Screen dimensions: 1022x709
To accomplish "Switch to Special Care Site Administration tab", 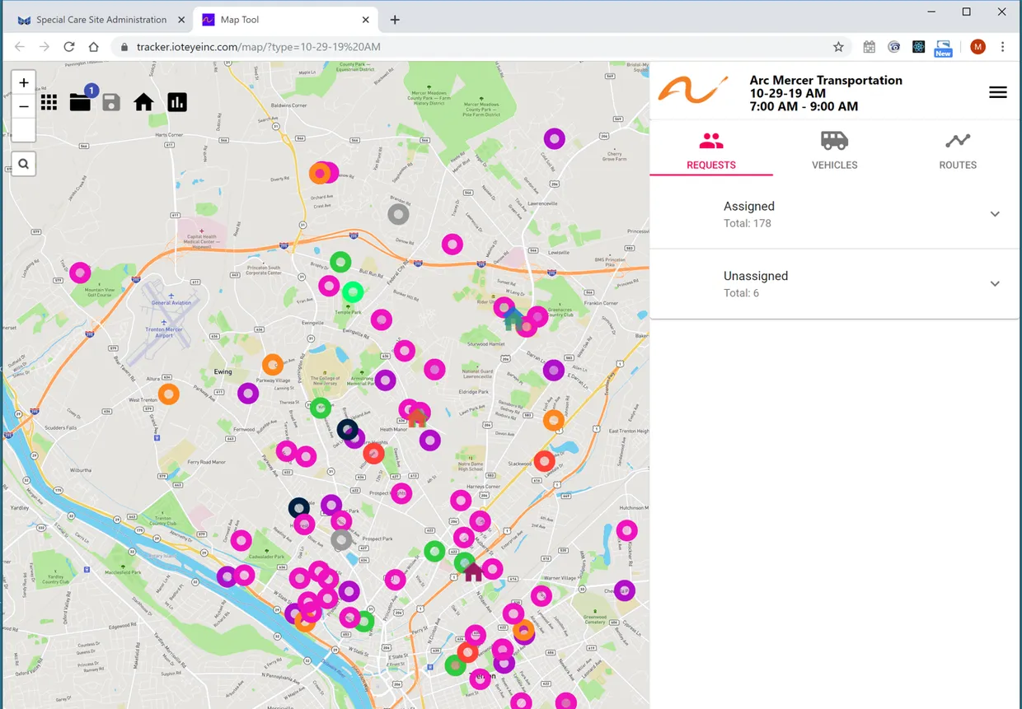I will point(101,20).
